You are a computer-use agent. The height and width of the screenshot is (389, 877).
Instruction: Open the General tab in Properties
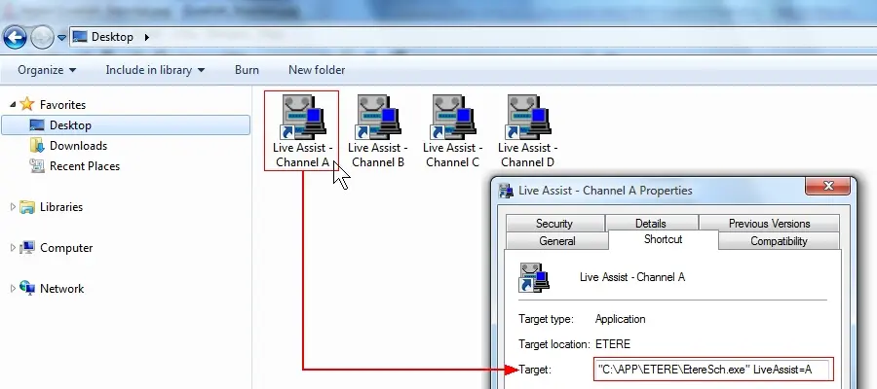pos(557,241)
